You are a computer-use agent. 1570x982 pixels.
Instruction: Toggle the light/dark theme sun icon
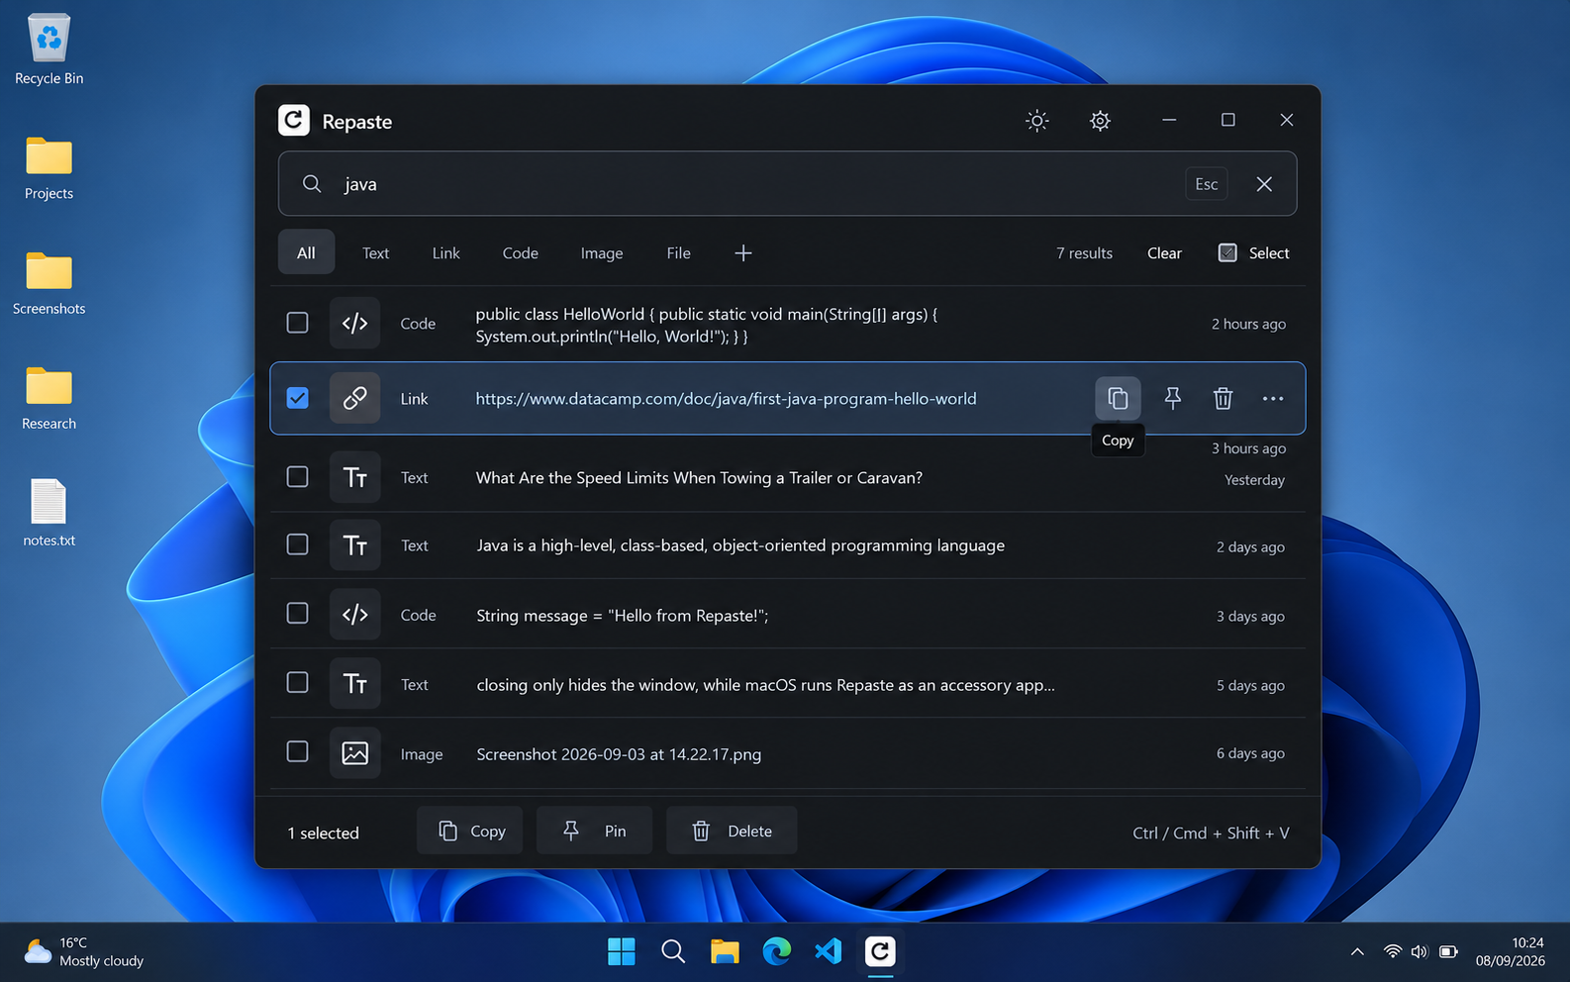[x=1036, y=121]
